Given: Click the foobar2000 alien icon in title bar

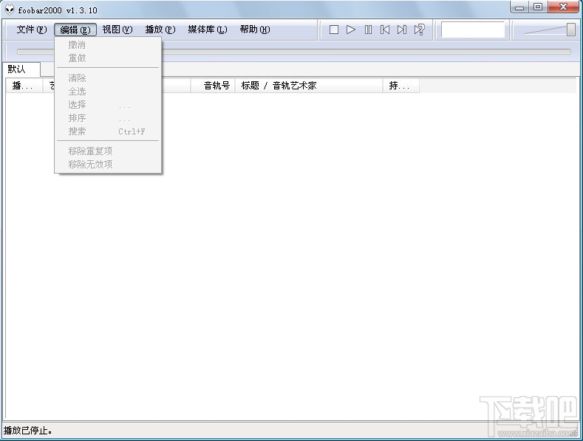Looking at the screenshot, I should pyautogui.click(x=10, y=10).
